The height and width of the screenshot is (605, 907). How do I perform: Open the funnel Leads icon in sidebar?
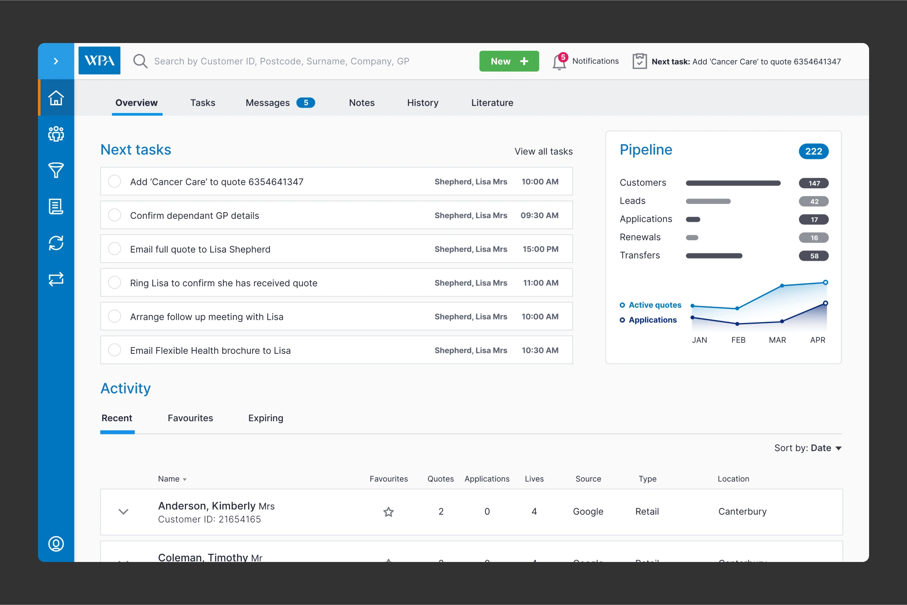click(56, 170)
